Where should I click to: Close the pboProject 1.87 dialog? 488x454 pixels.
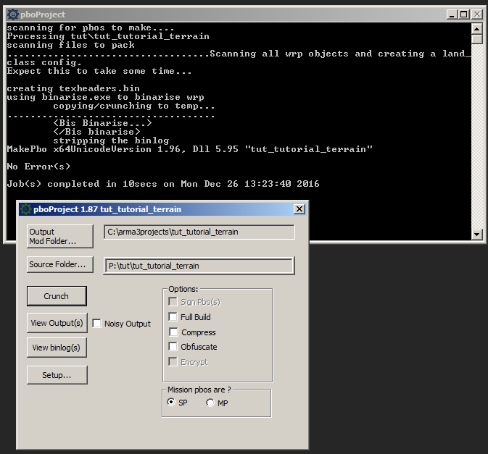(299, 209)
